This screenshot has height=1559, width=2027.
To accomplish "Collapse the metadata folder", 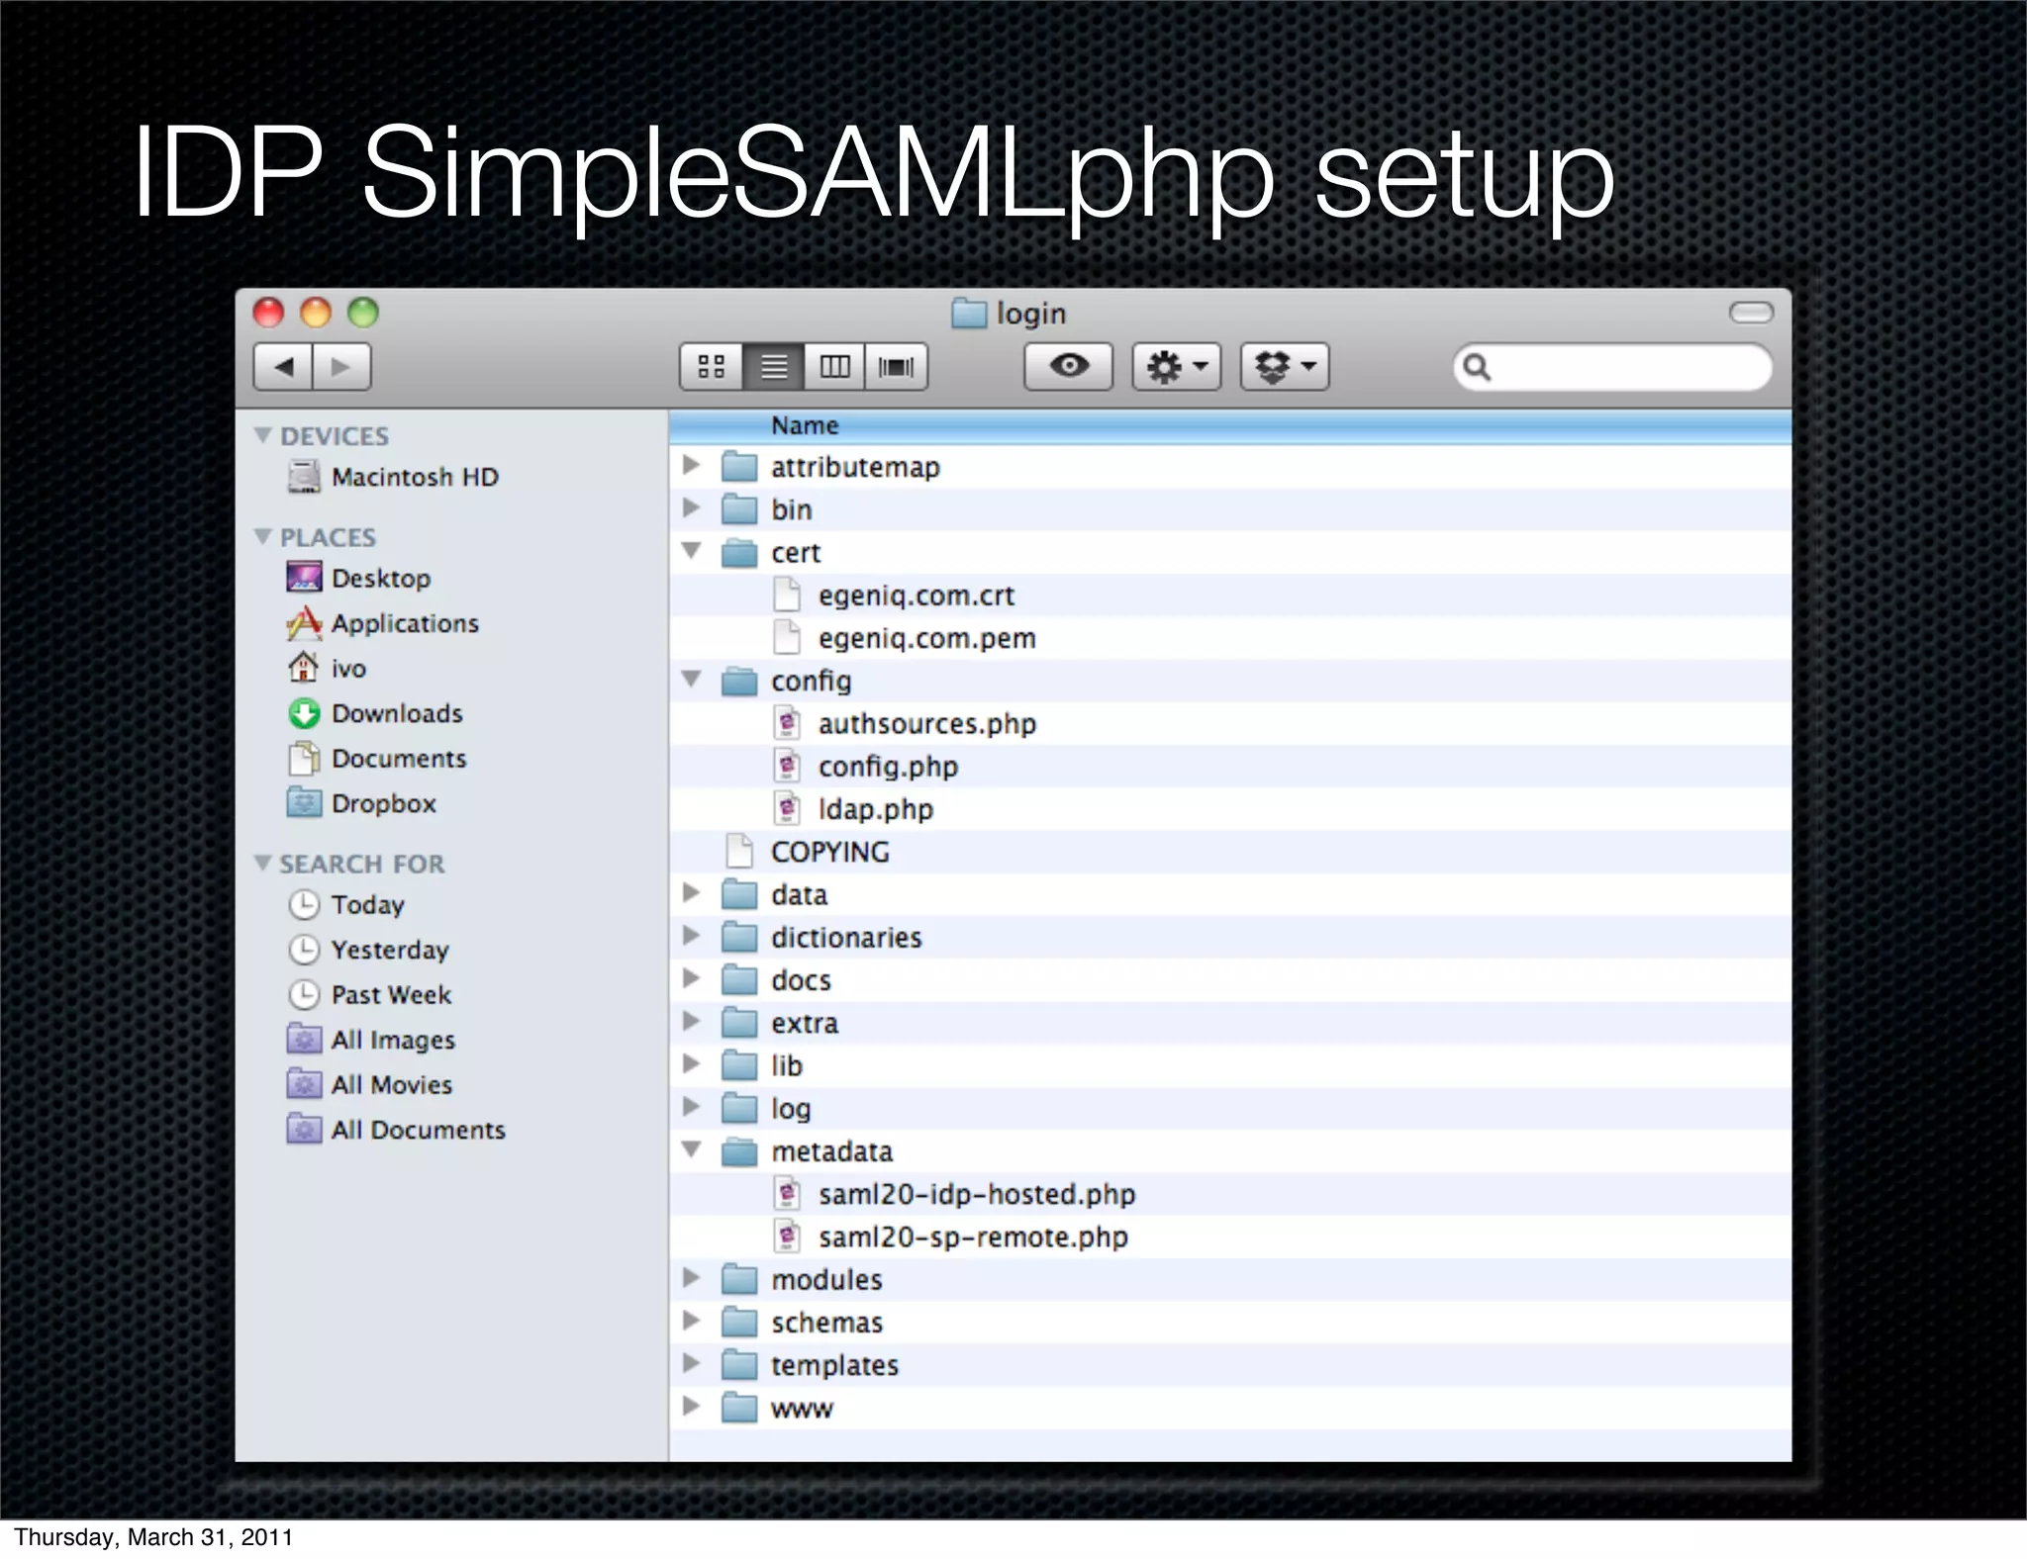I will pyautogui.click(x=692, y=1149).
